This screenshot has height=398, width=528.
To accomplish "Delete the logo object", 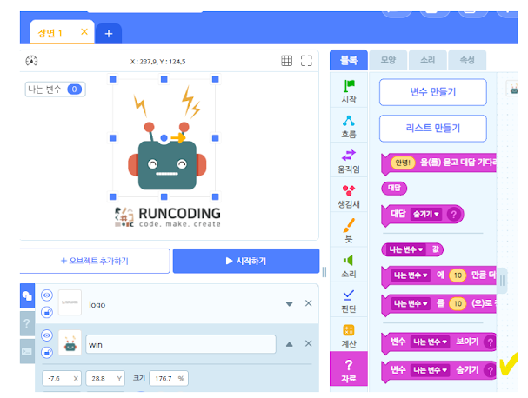I will [x=308, y=303].
